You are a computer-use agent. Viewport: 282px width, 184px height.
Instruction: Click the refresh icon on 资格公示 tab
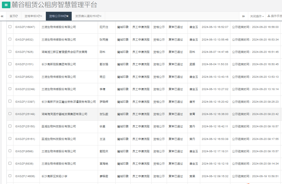click(65, 16)
